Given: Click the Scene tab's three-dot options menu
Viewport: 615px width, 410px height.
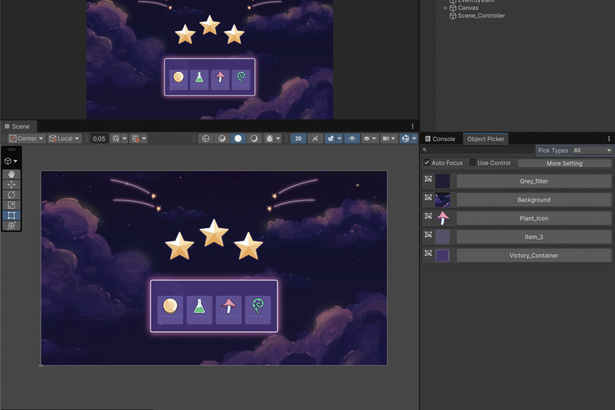Looking at the screenshot, I should click(x=413, y=127).
